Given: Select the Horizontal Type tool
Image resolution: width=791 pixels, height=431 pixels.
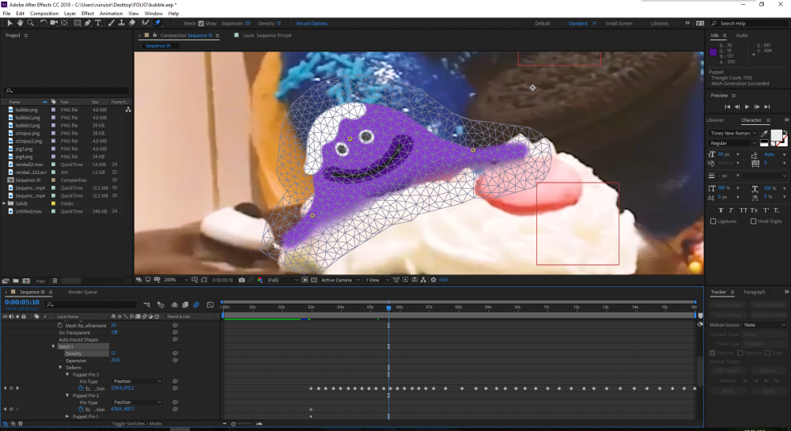Looking at the screenshot, I should 98,23.
